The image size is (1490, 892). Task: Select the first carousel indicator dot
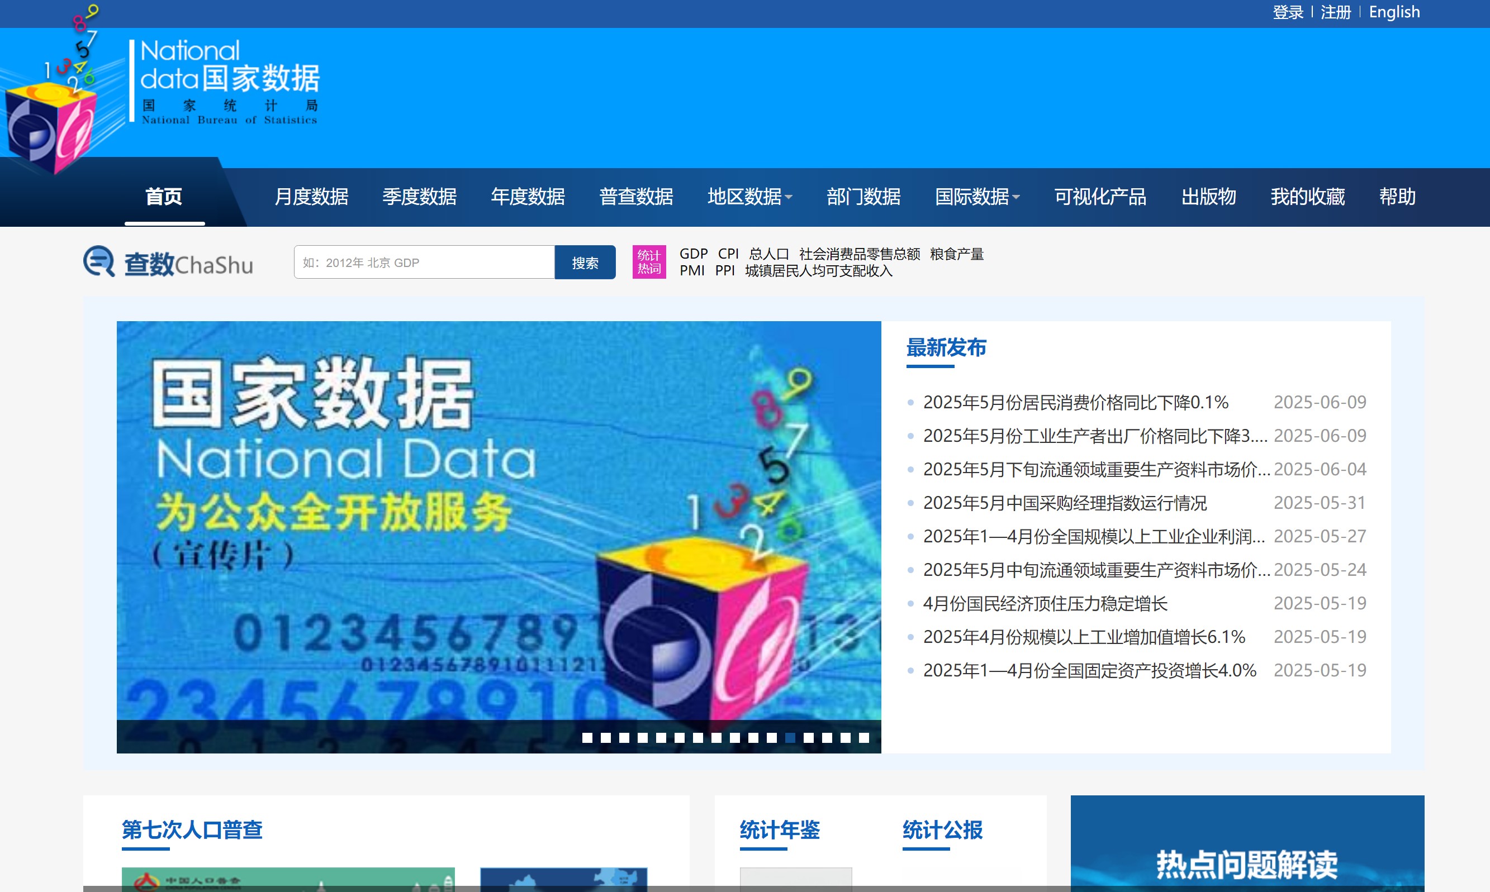point(587,737)
